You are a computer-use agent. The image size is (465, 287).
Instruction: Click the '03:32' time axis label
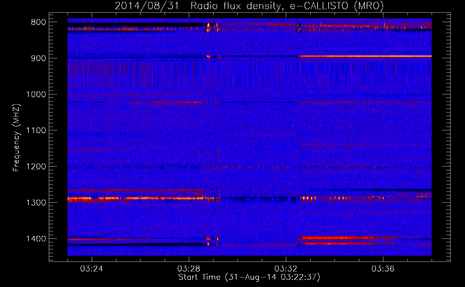[286, 269]
